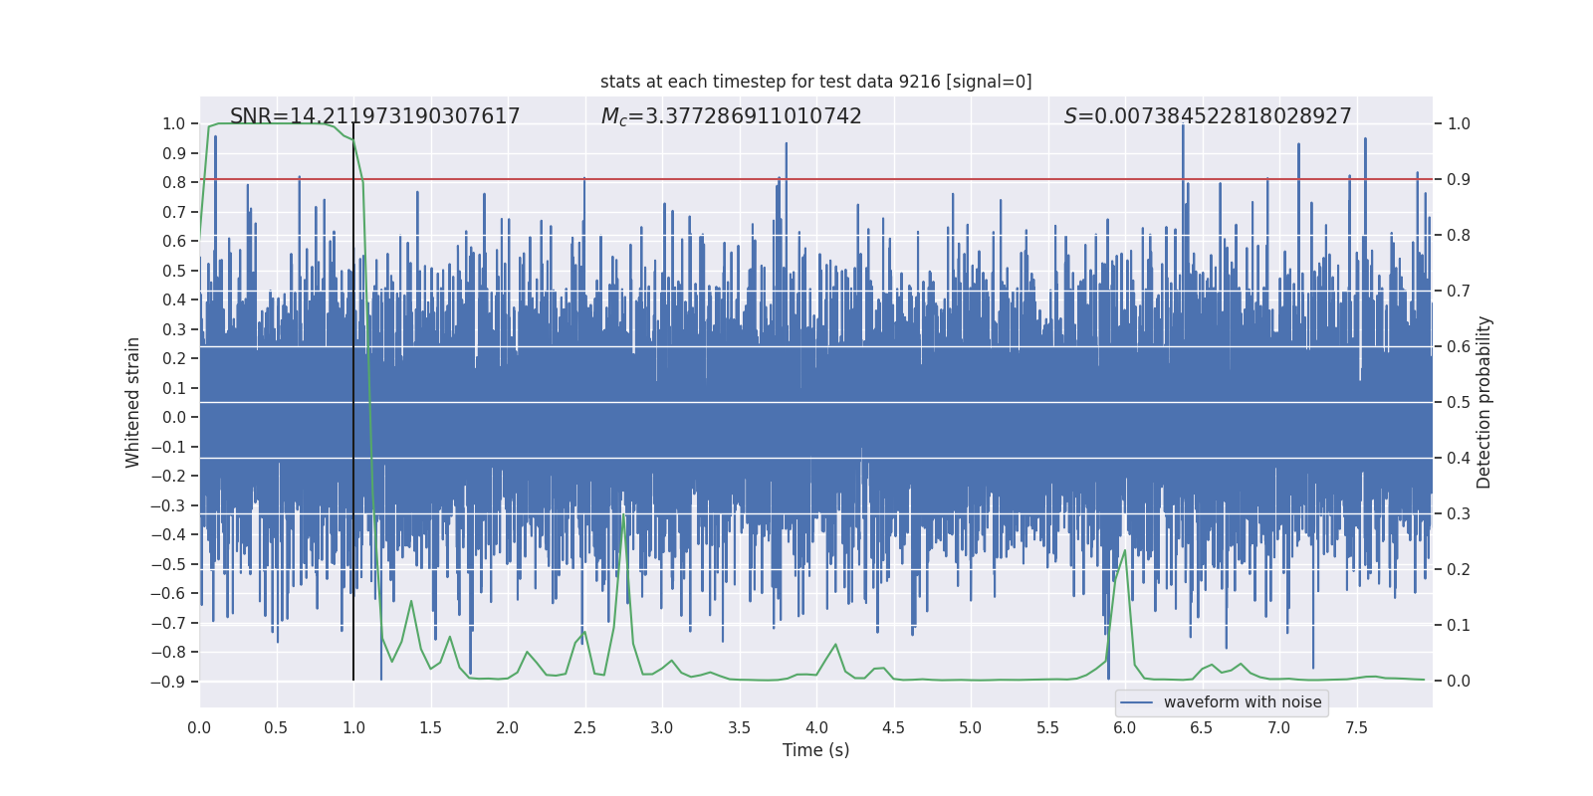Viewport: 1593px width, 796px height.
Task: Click the 'waveform with noise' legend label
Action: coord(1242,702)
